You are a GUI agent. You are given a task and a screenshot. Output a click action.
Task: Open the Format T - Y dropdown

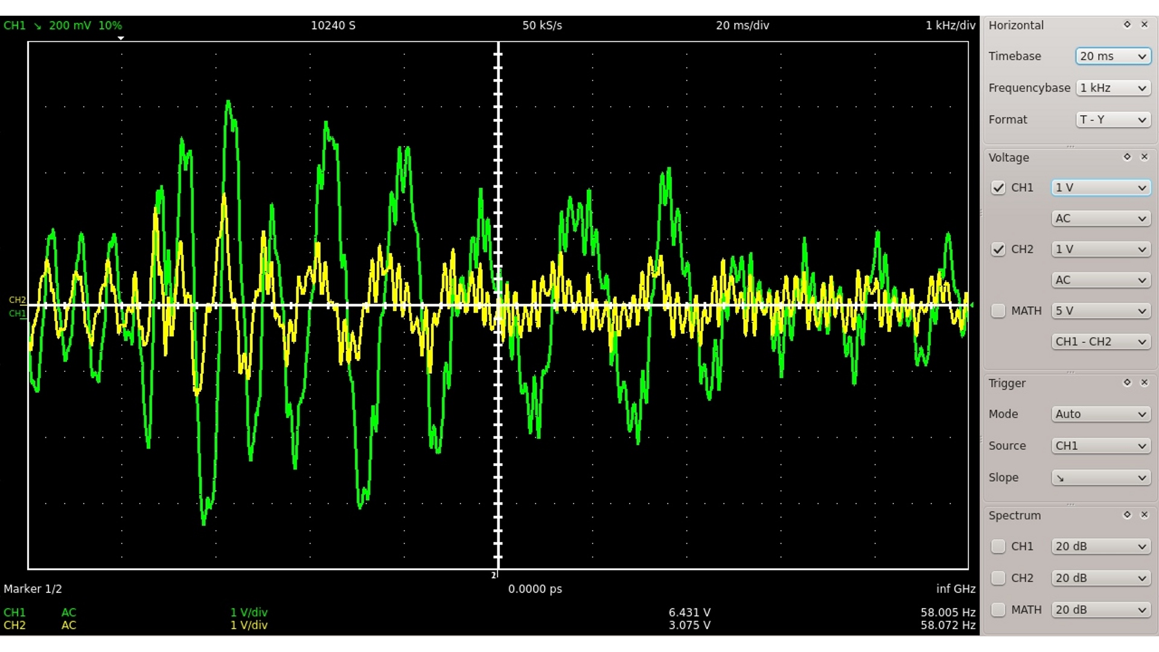tap(1113, 120)
